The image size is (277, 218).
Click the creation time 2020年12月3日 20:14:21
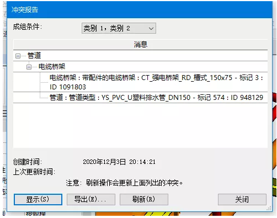click(x=119, y=162)
